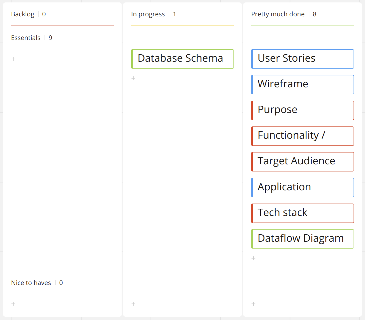Select the Application card
This screenshot has height=320, width=365.
[x=302, y=187]
